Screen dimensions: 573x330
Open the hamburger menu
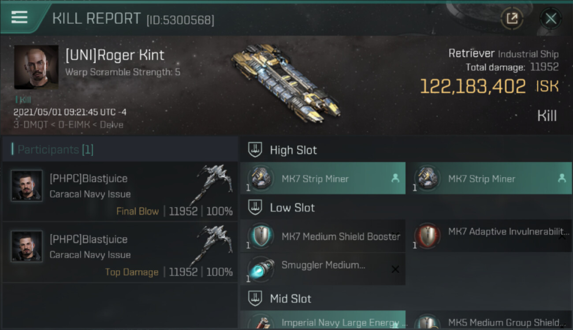(19, 17)
